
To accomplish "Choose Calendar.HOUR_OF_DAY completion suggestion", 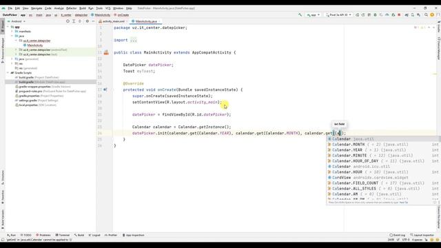I will [383, 161].
